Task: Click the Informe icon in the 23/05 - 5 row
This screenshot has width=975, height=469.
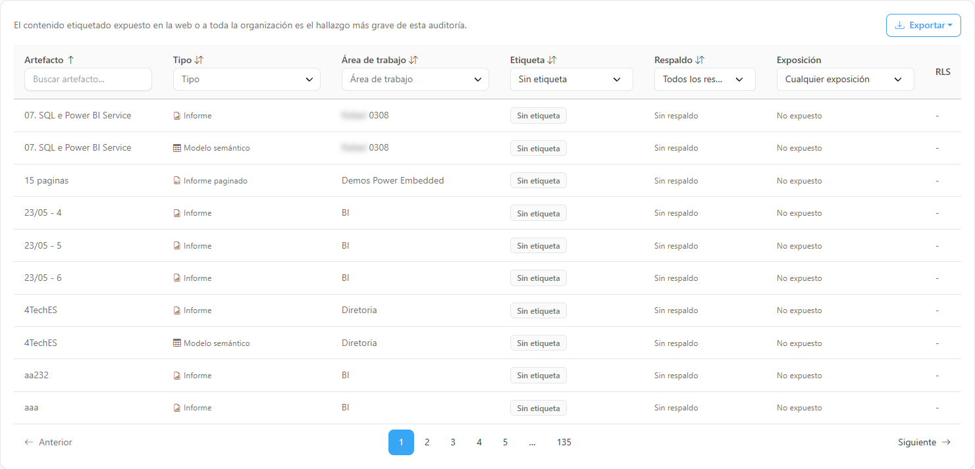Action: (176, 246)
